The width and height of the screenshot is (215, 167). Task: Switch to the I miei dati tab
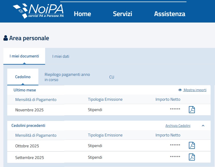tap(61, 56)
